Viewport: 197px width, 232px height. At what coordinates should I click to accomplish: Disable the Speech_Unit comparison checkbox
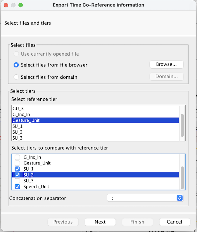(x=18, y=187)
